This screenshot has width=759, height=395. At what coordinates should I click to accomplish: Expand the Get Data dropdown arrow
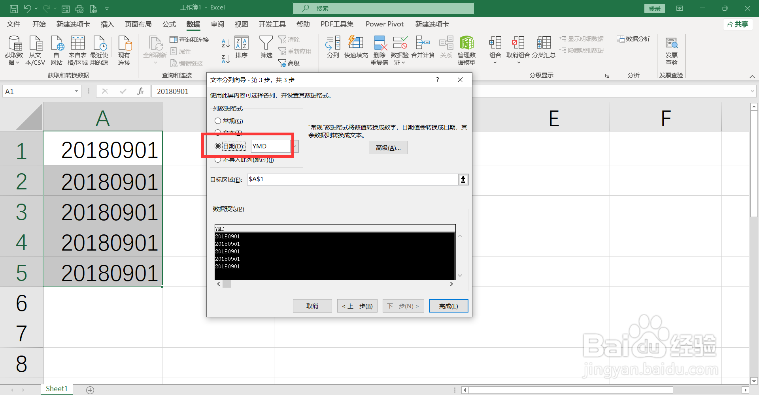17,62
